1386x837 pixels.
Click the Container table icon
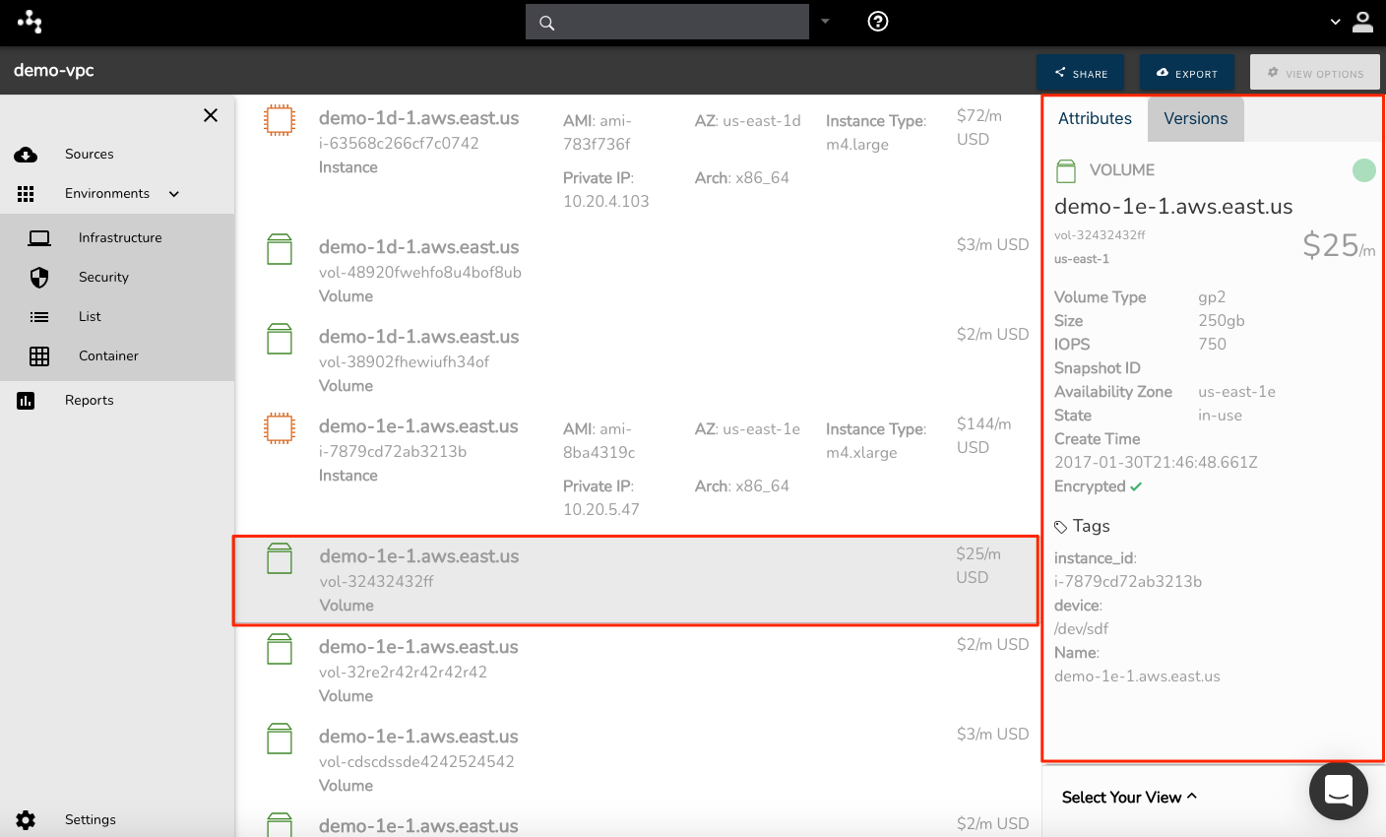pyautogui.click(x=39, y=356)
